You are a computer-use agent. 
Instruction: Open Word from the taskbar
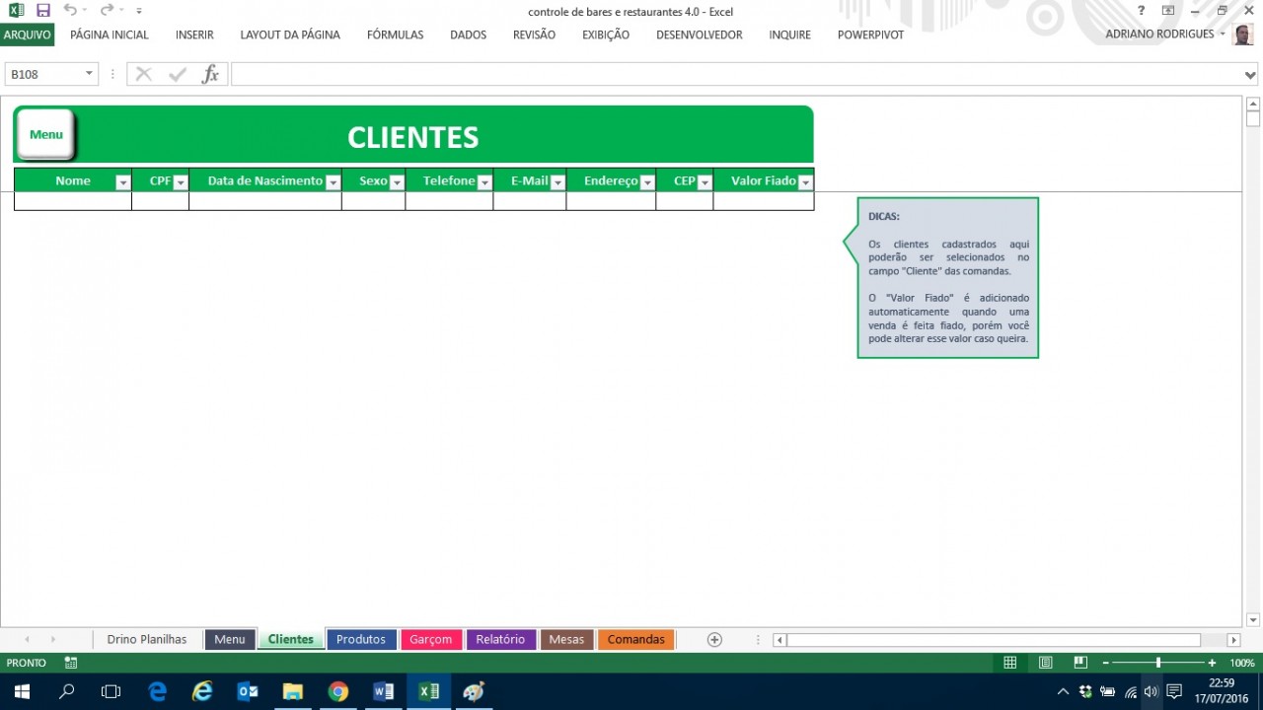click(384, 691)
